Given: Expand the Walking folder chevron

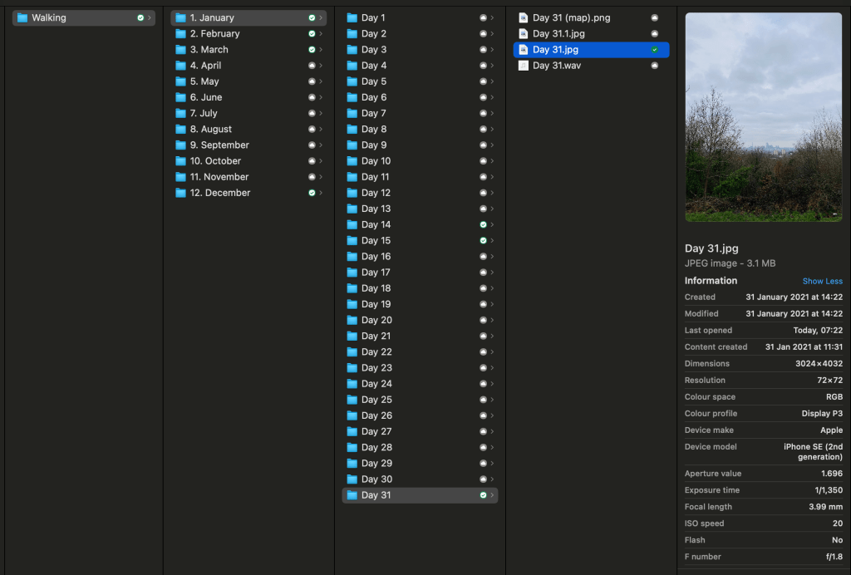Looking at the screenshot, I should [150, 17].
